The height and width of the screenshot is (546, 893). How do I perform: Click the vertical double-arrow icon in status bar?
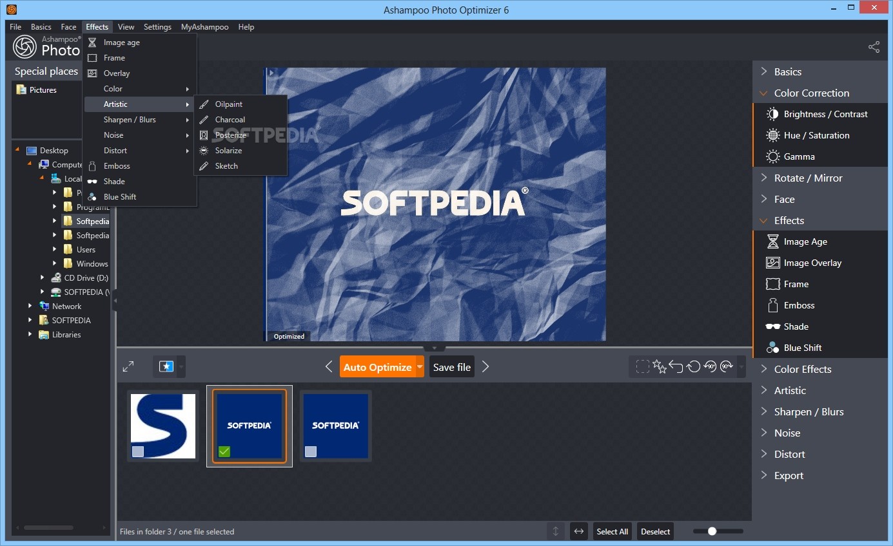tap(555, 531)
